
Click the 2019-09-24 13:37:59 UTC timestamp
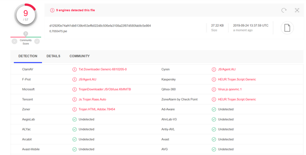point(251,26)
